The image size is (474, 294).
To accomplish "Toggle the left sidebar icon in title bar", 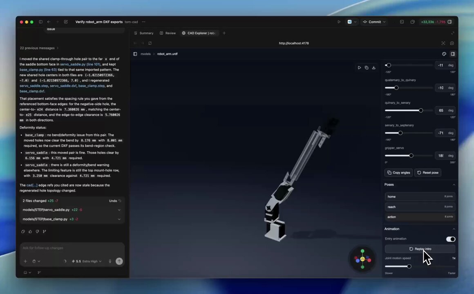I will pos(40,22).
